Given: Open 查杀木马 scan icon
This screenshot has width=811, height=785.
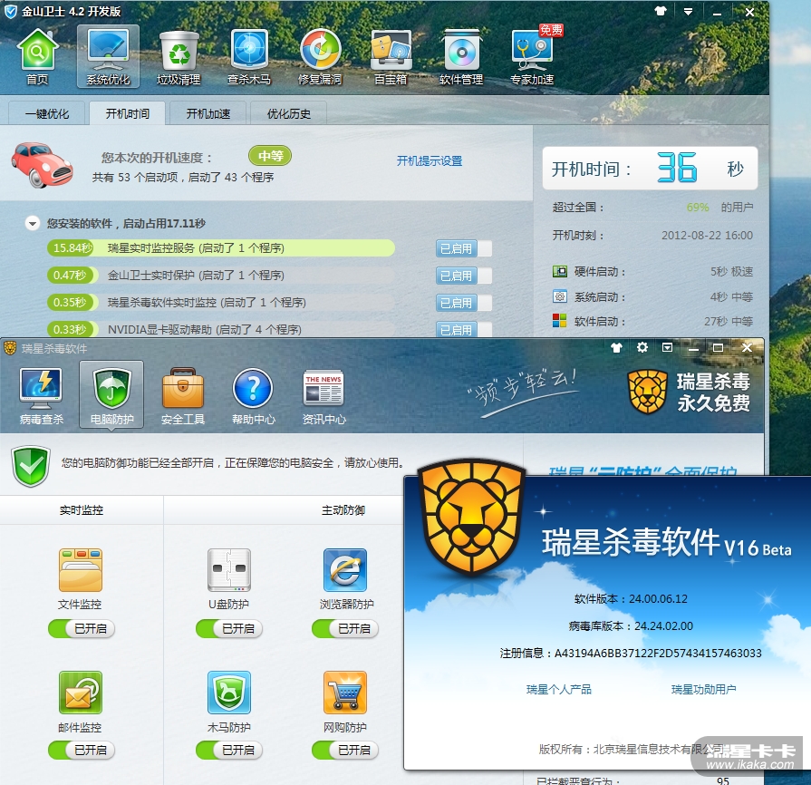Looking at the screenshot, I should point(249,56).
